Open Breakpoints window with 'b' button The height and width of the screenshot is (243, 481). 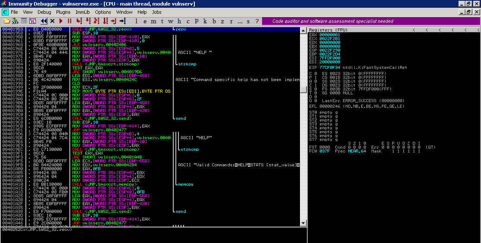pos(214,21)
